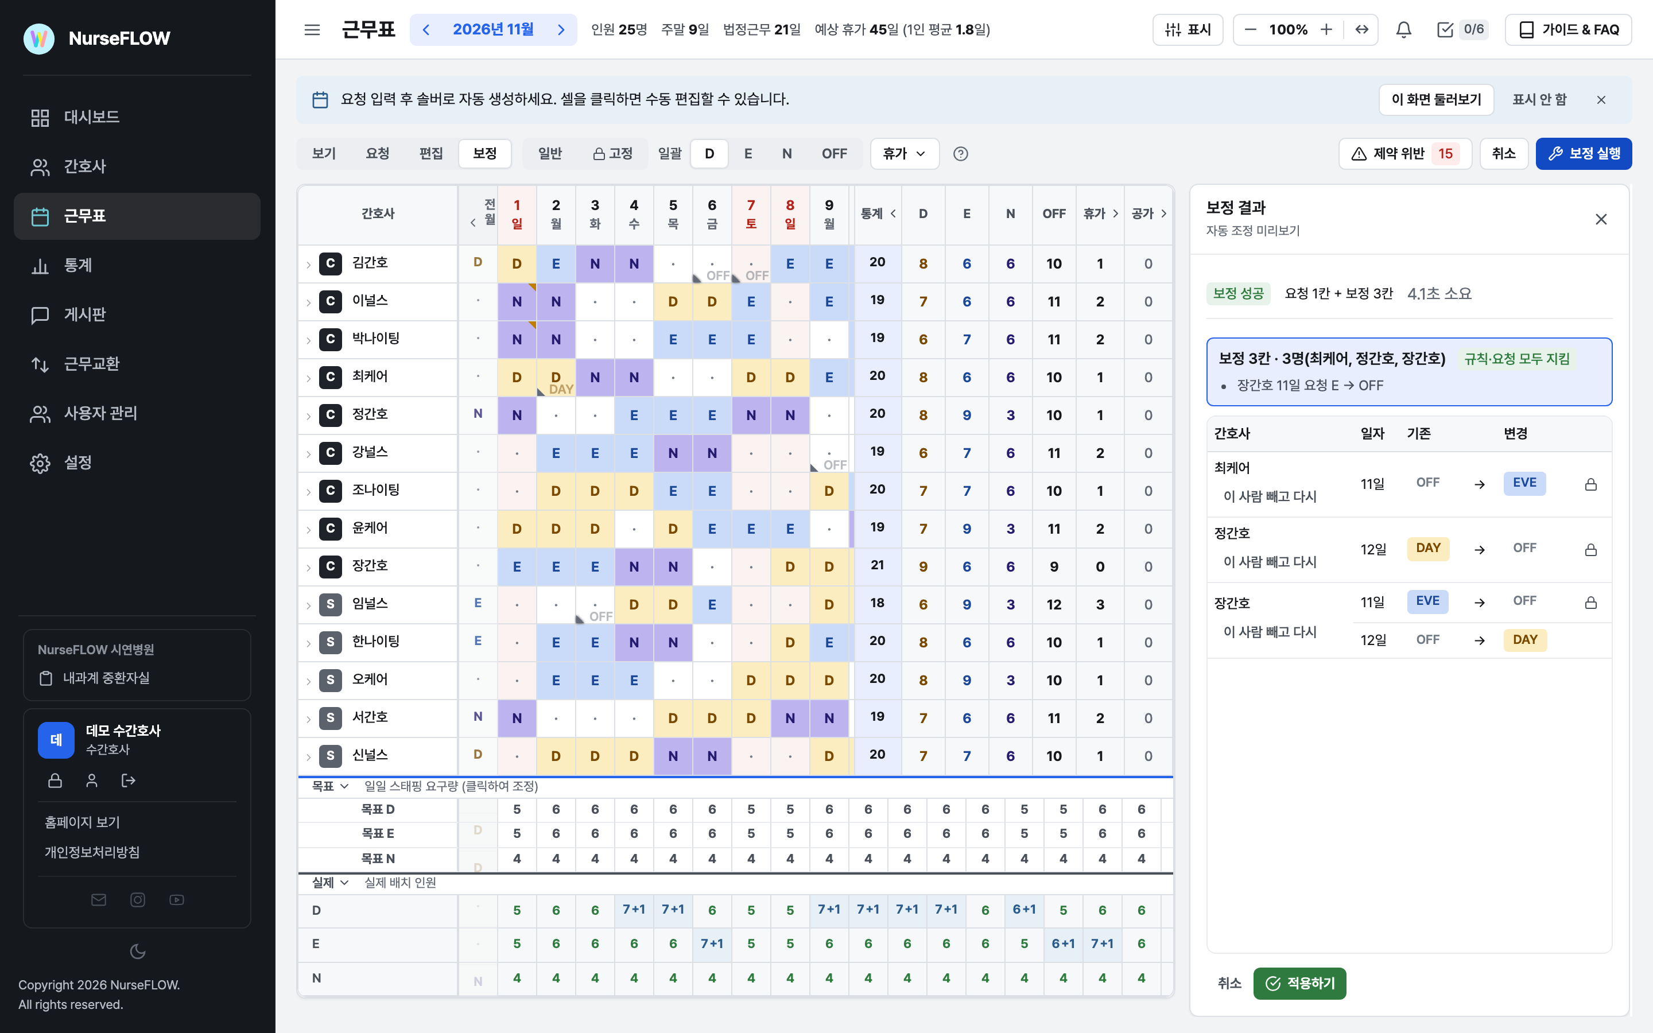Select bulk shift E
Viewport: 1653px width, 1033px height.
pyautogui.click(x=748, y=154)
